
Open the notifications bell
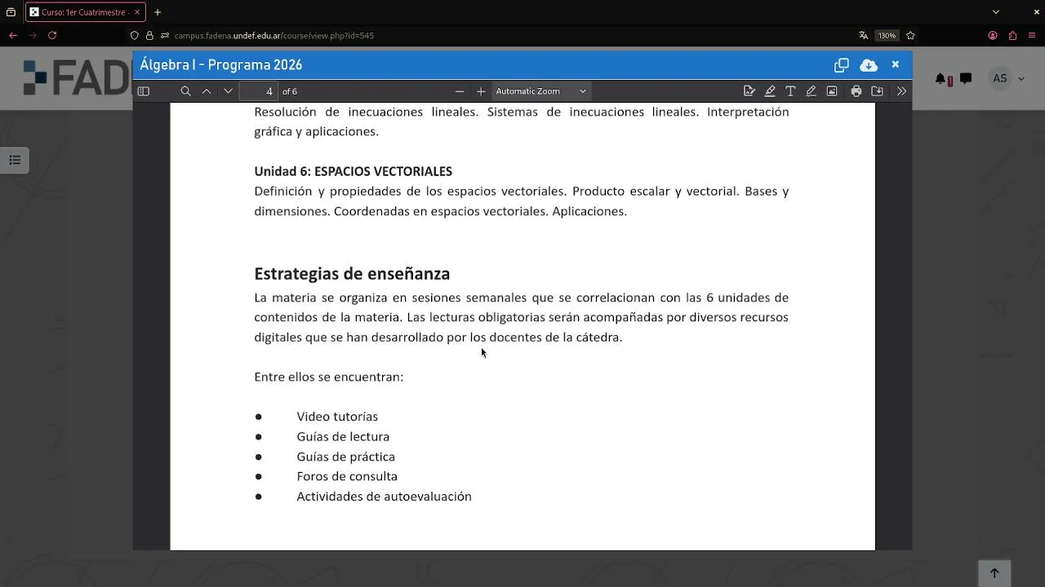click(x=942, y=79)
